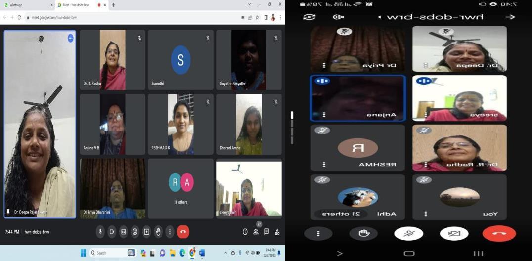Screen dimensions: 532x261
Task: Switch to the WhatsApp browser tab
Action: click(27, 5)
